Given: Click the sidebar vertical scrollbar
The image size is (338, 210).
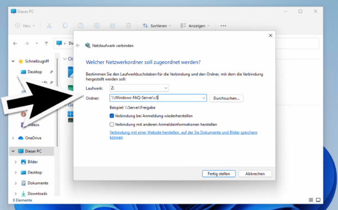Looking at the screenshot, I should 57,103.
